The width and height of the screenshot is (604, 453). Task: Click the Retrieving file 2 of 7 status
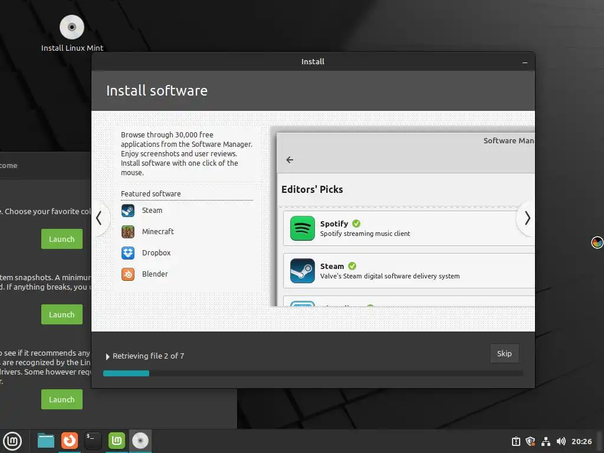point(148,356)
